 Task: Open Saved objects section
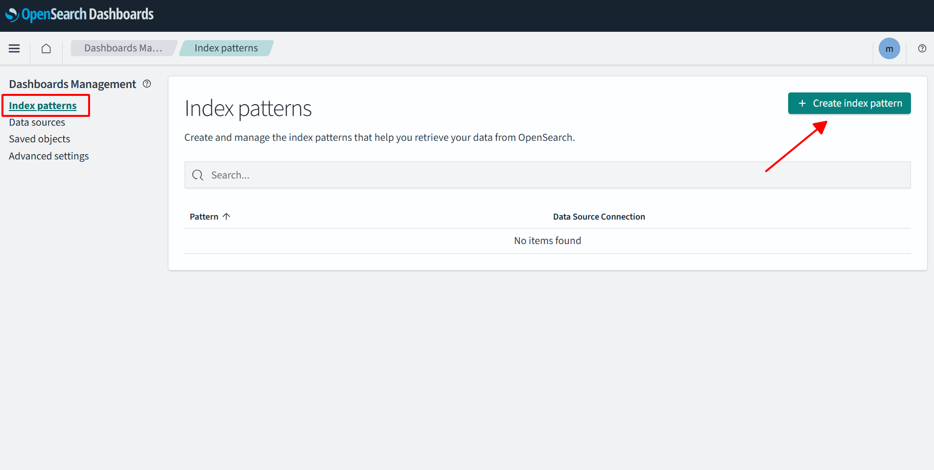40,139
